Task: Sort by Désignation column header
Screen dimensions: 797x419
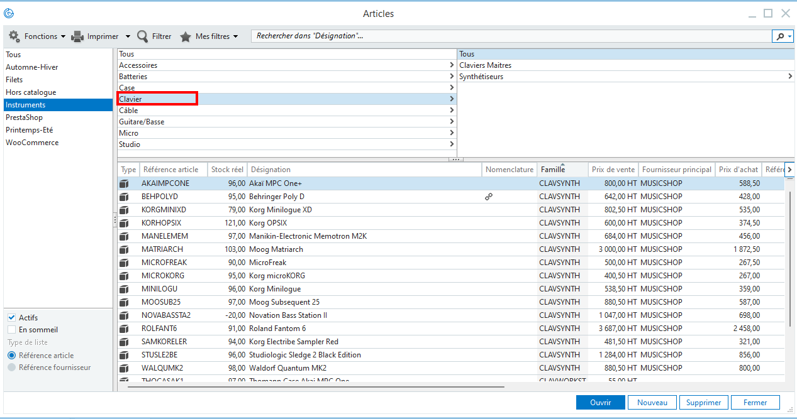Action: (x=364, y=170)
